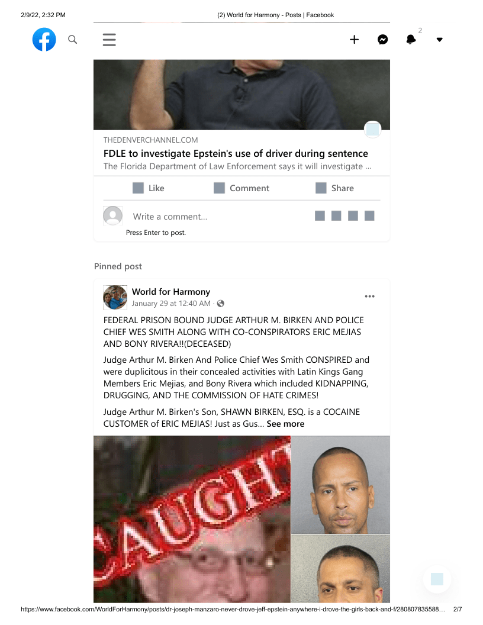Open the top mugshot photo
The height and width of the screenshot is (625, 483).
click(341, 485)
